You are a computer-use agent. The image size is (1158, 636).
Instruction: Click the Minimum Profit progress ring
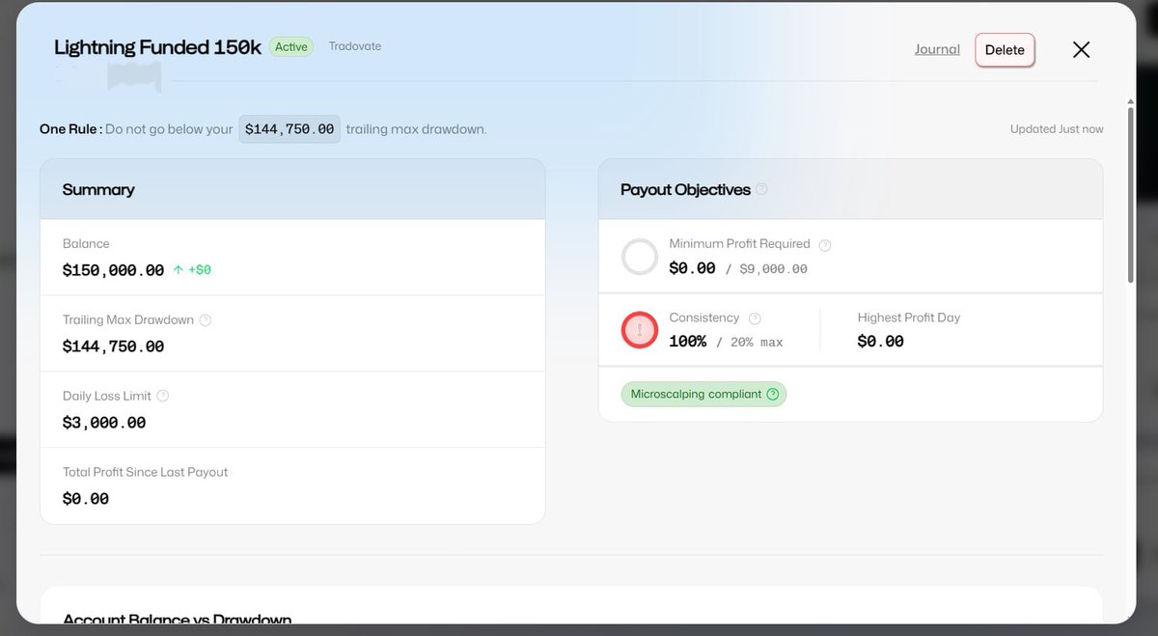pos(639,257)
